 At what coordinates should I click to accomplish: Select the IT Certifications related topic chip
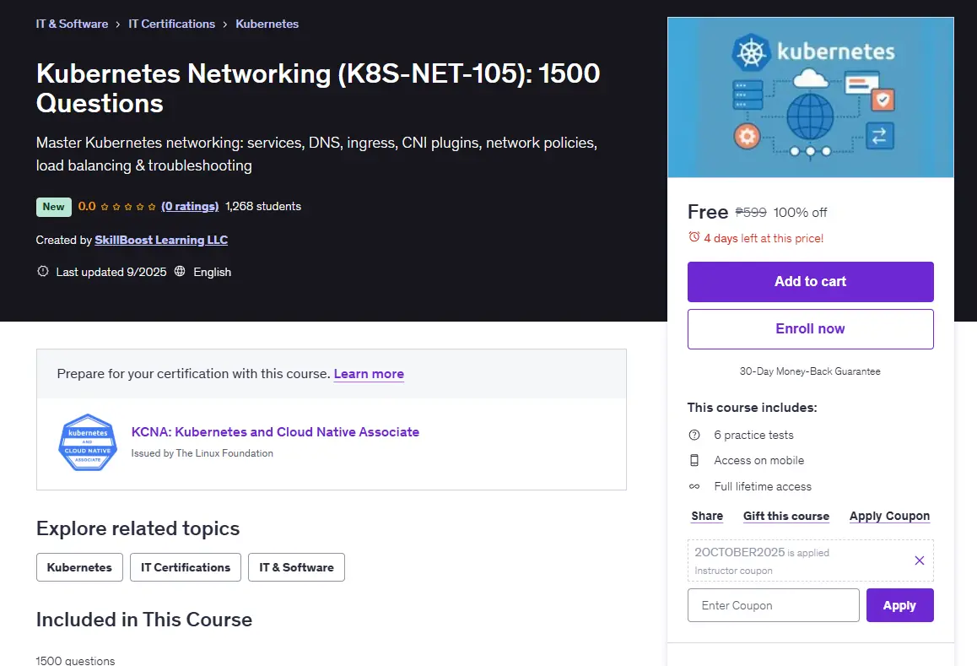click(x=186, y=567)
